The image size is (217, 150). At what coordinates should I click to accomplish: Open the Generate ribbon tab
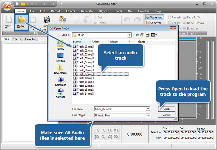[87, 11]
